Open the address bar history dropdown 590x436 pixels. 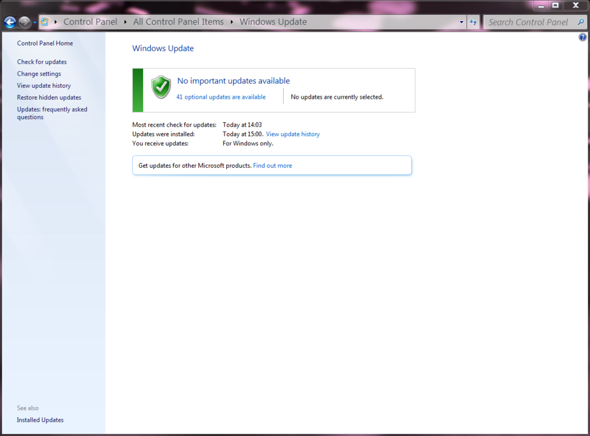click(461, 22)
